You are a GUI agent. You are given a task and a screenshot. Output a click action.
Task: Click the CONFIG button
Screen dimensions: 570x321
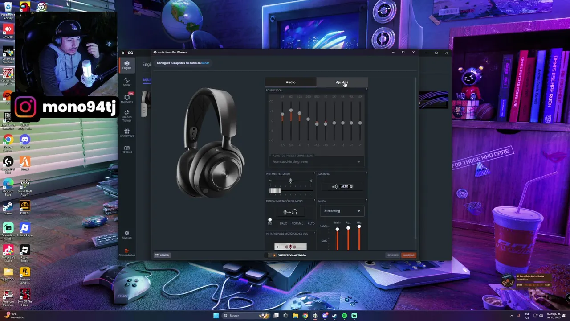162,255
